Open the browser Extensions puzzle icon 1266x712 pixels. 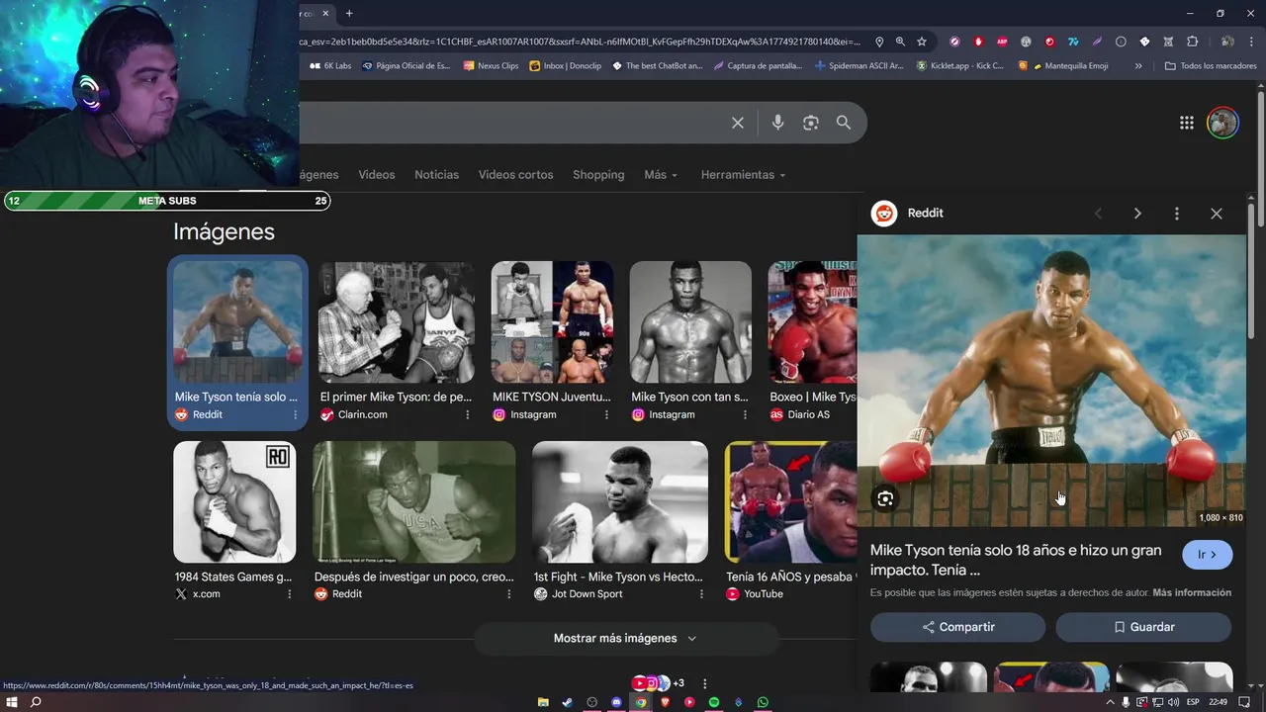(x=1192, y=42)
